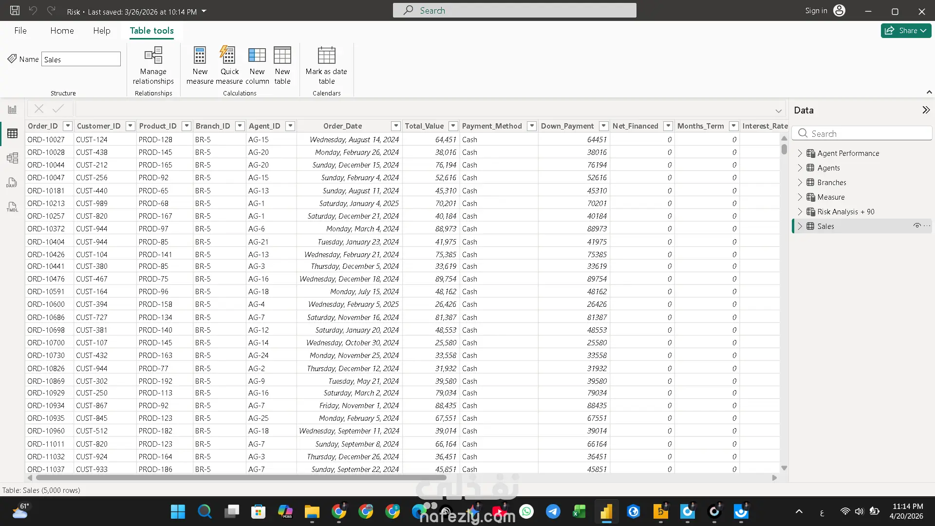This screenshot has width=935, height=526.
Task: Open Agent_ID column filter dropdown
Action: [x=290, y=126]
